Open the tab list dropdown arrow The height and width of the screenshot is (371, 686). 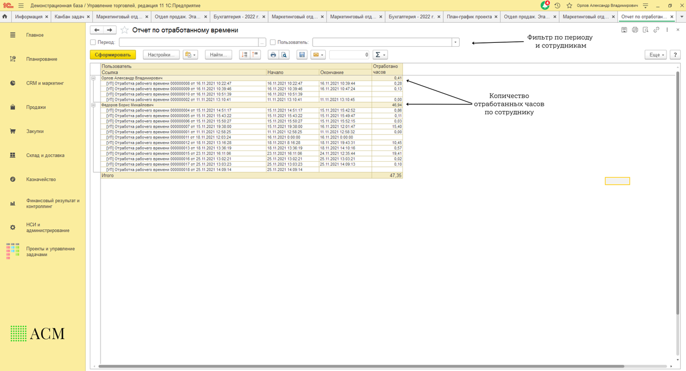click(681, 17)
